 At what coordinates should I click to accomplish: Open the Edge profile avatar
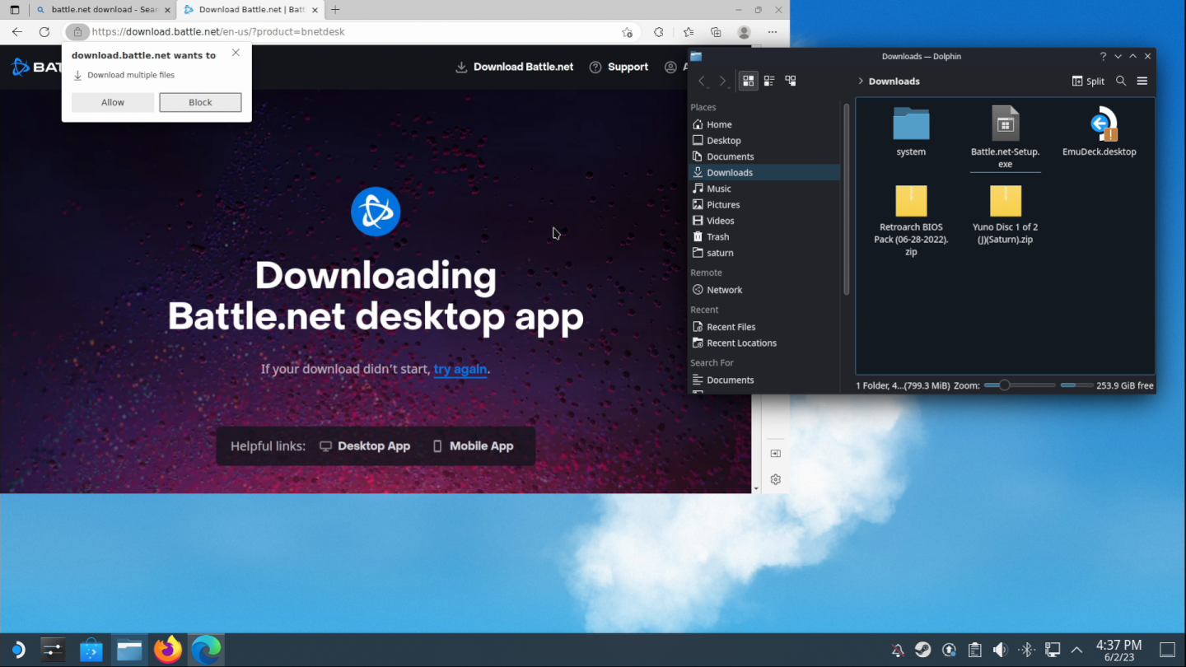(745, 32)
